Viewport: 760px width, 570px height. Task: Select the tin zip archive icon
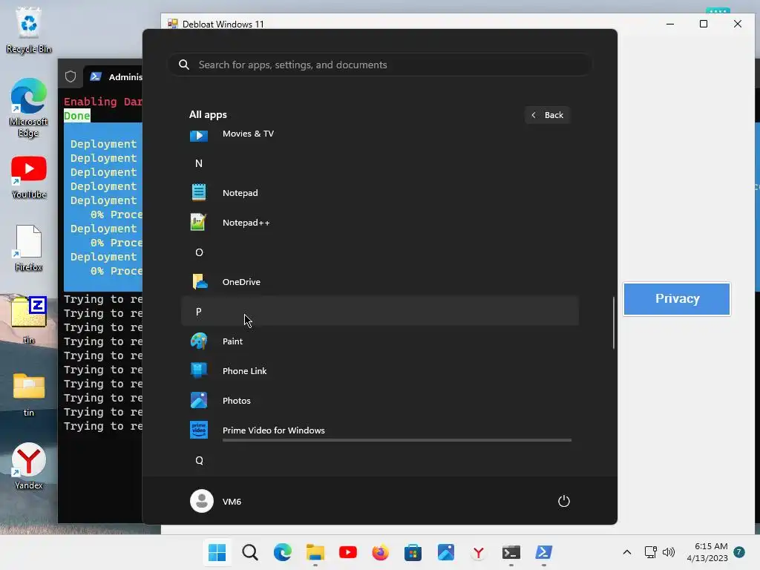[x=29, y=319]
